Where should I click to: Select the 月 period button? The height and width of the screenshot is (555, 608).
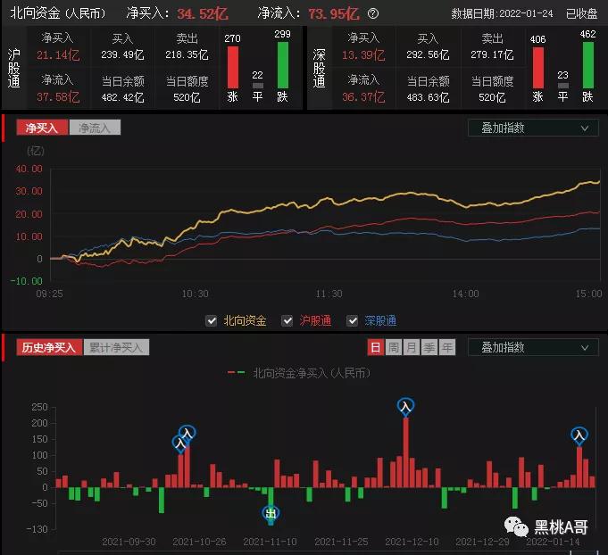[411, 347]
